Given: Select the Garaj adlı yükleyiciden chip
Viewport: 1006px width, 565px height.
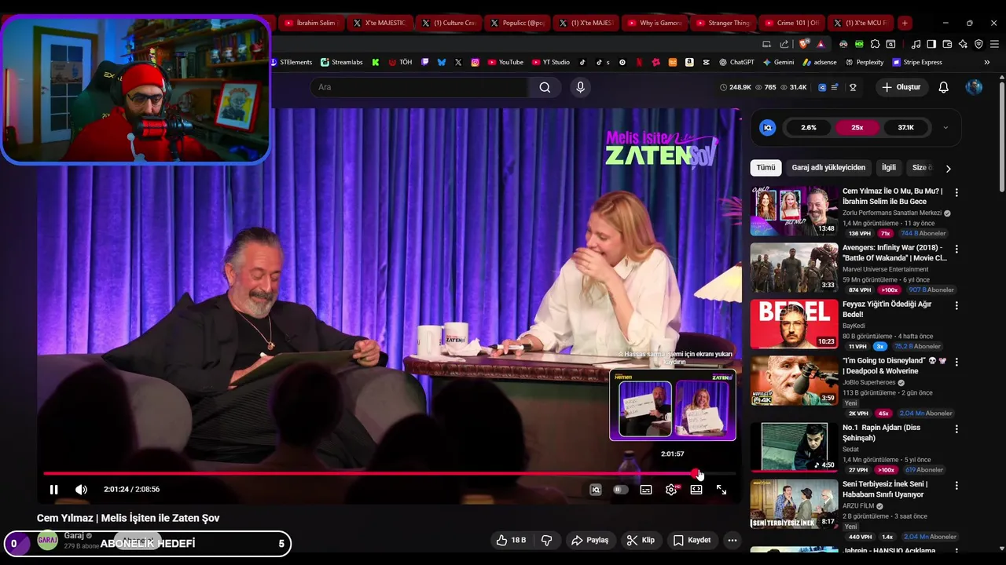Looking at the screenshot, I should pos(828,167).
